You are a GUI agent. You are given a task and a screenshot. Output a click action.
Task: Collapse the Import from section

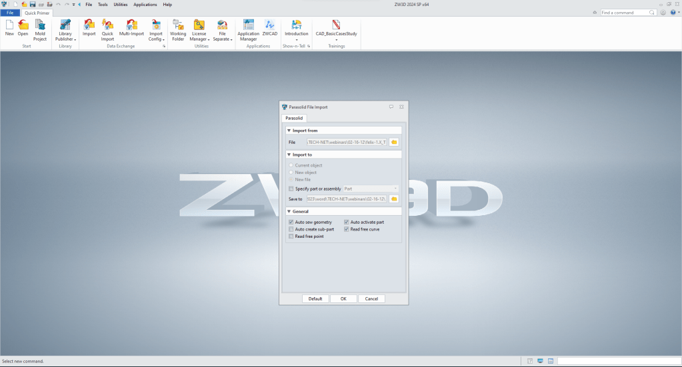pos(289,131)
